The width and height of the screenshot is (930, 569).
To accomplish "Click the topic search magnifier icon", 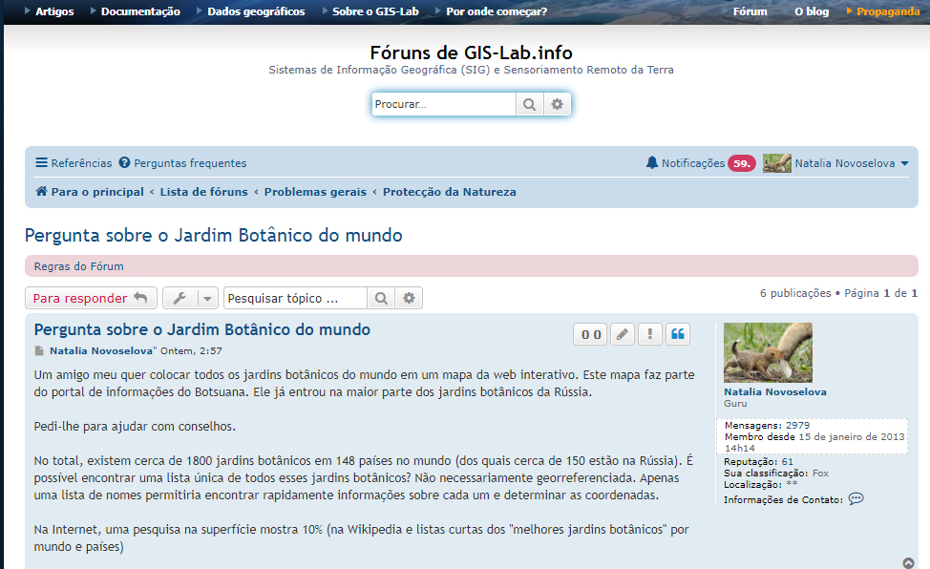I will (x=381, y=298).
